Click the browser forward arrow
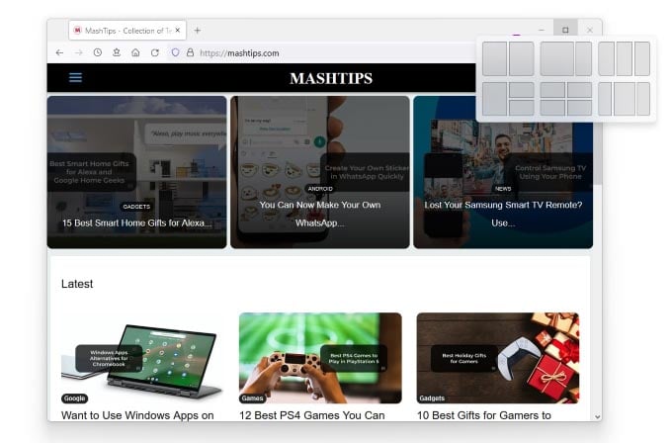 click(x=78, y=52)
